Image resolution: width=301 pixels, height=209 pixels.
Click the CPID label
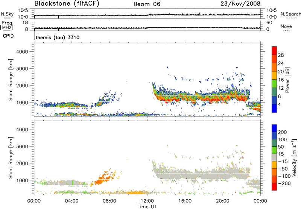coord(8,36)
